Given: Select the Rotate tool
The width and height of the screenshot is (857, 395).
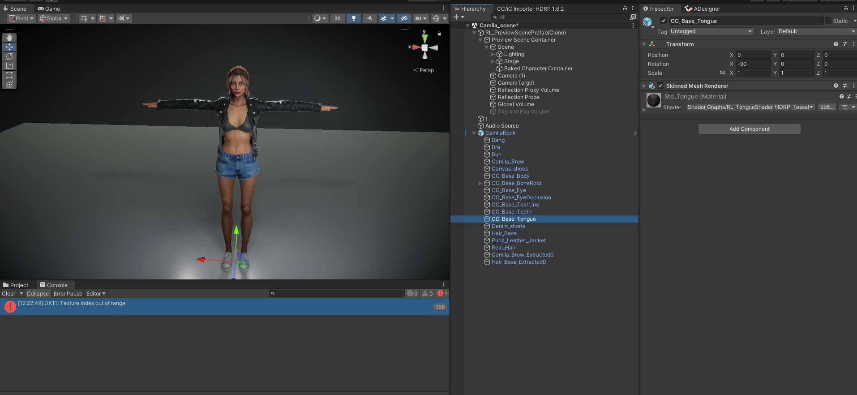Looking at the screenshot, I should tap(9, 56).
